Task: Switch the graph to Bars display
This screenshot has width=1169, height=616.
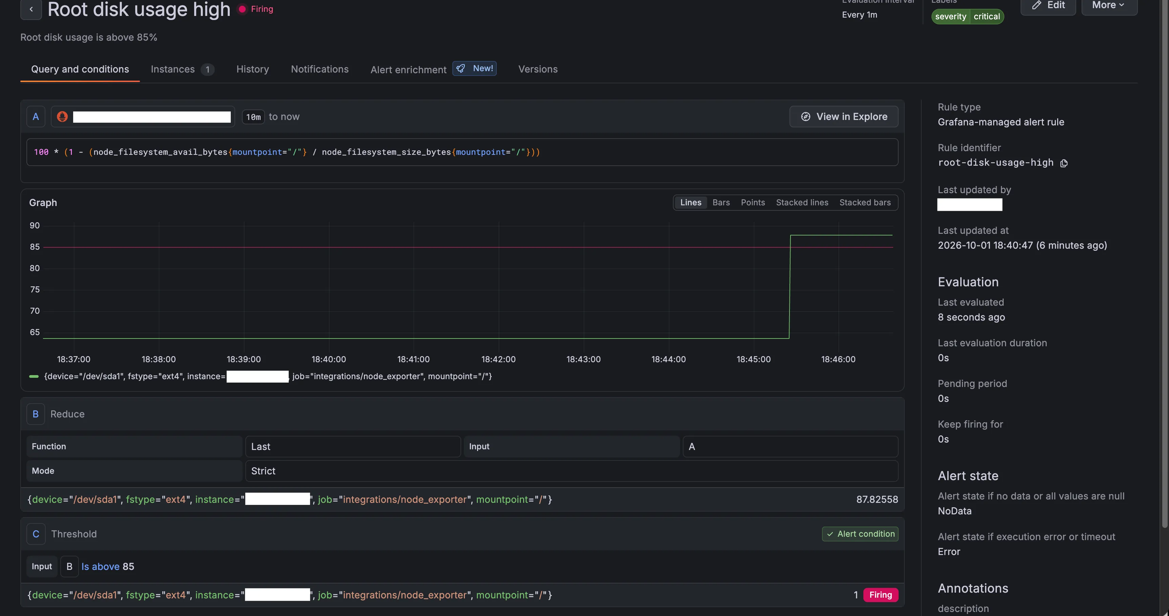Action: (721, 203)
